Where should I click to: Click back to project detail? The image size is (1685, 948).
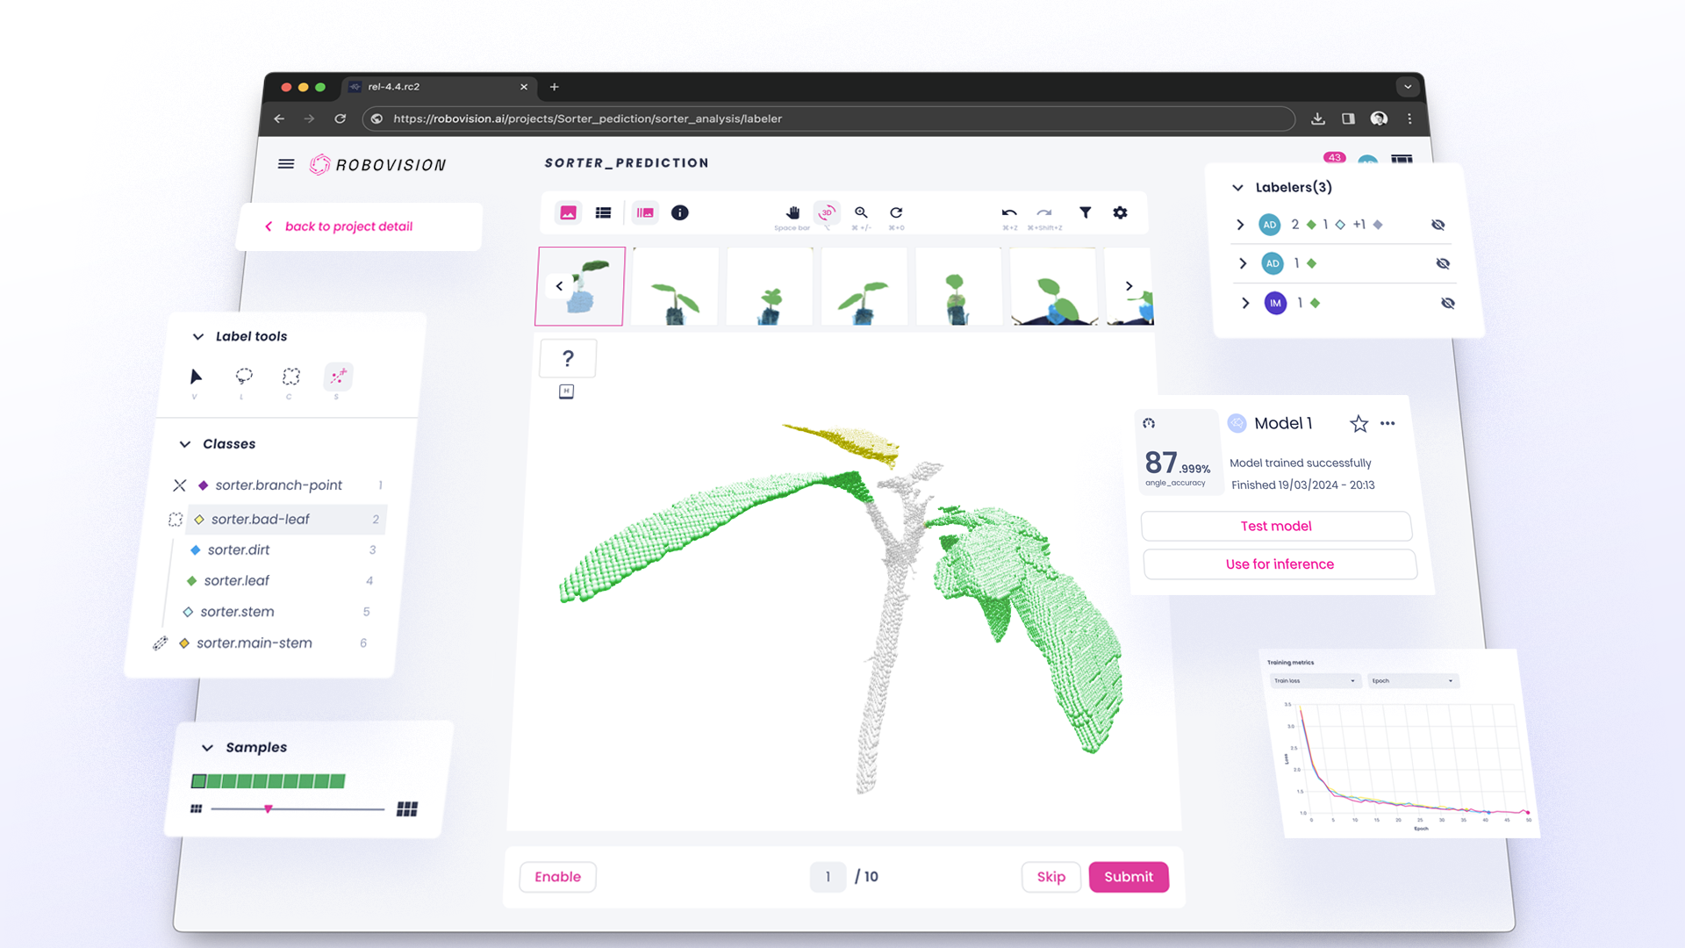click(348, 226)
